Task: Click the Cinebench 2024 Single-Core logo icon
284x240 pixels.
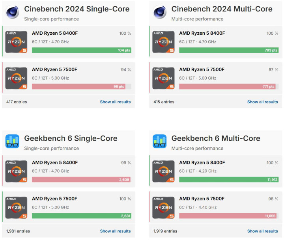Action: (x=13, y=13)
